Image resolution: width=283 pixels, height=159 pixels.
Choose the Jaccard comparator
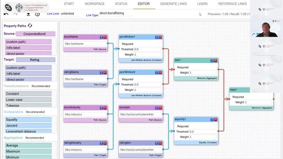pyautogui.click(x=28, y=125)
